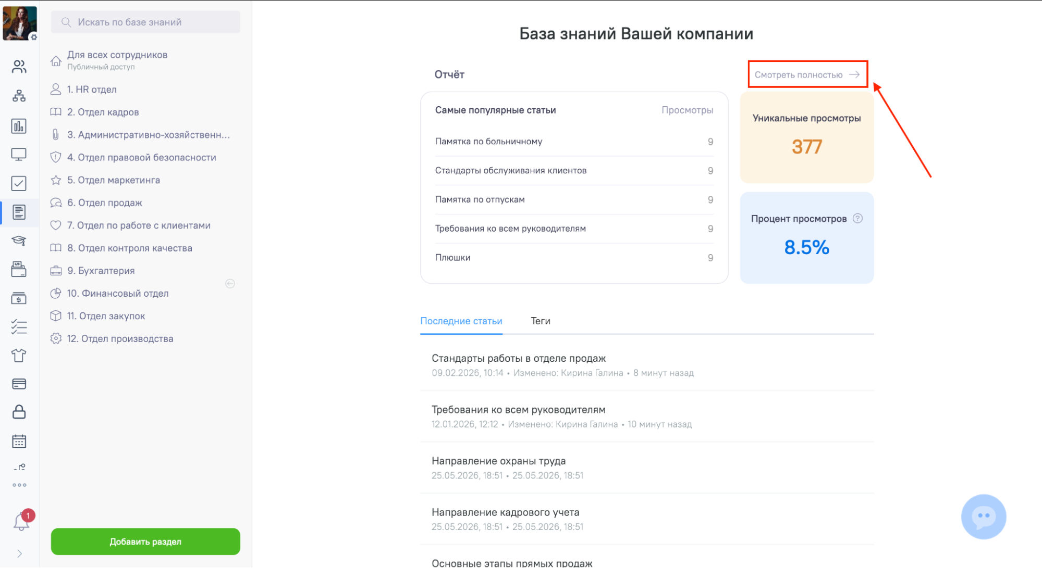Click the help question mark near Процент просмотров

[857, 219]
